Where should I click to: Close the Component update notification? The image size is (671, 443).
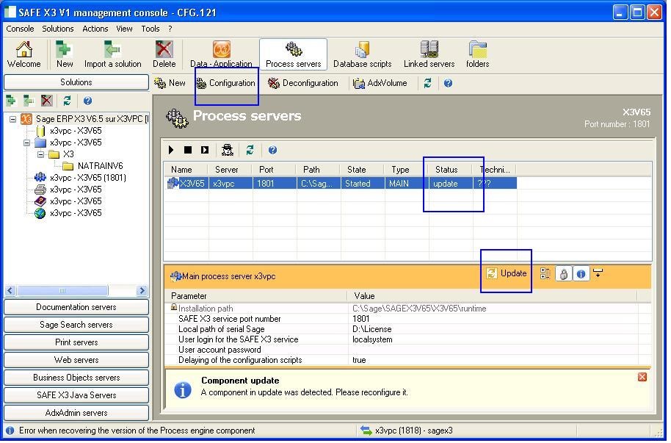(x=642, y=377)
